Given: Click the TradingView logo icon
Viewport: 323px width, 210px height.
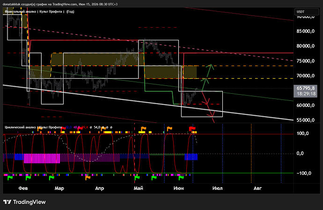Looking at the screenshot, I should tap(7, 202).
